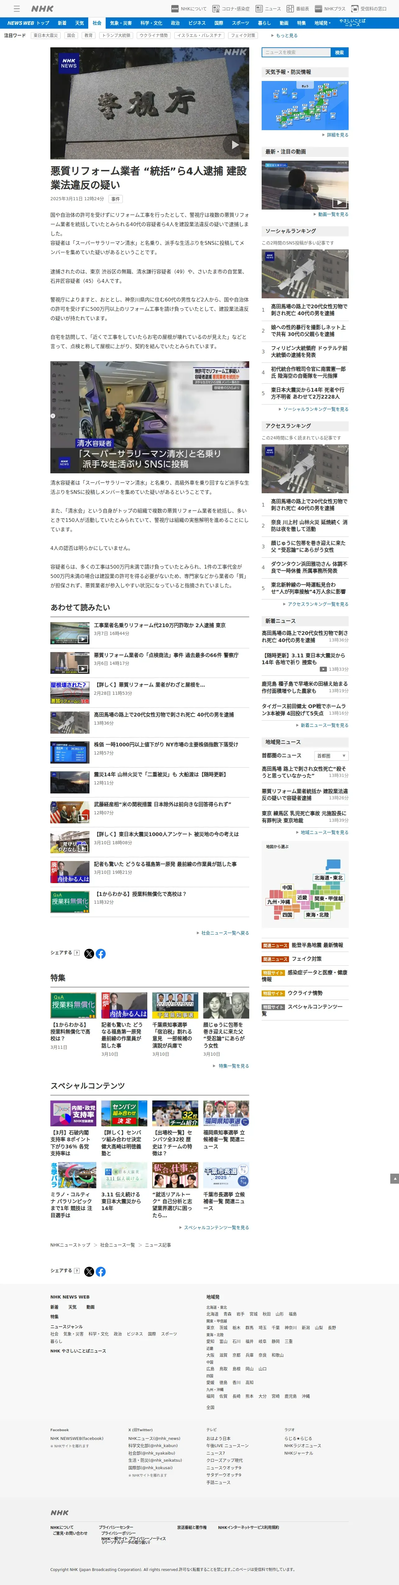Open NHKプラス header icon link
The height and width of the screenshot is (1585, 399).
click(x=330, y=9)
